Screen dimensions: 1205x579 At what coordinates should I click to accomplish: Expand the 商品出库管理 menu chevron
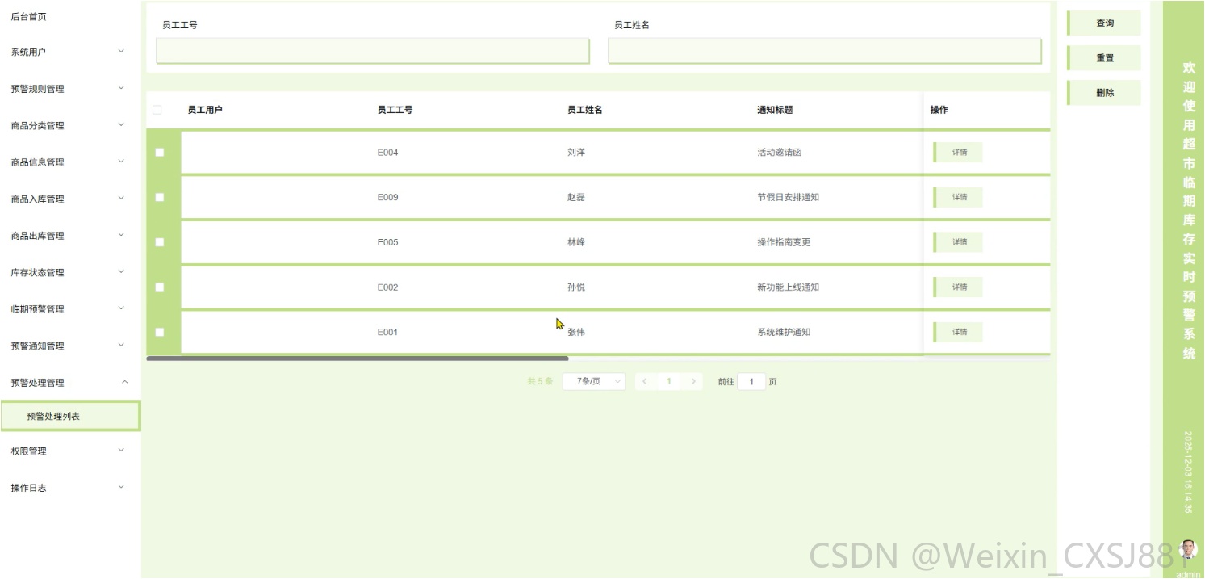tap(121, 235)
